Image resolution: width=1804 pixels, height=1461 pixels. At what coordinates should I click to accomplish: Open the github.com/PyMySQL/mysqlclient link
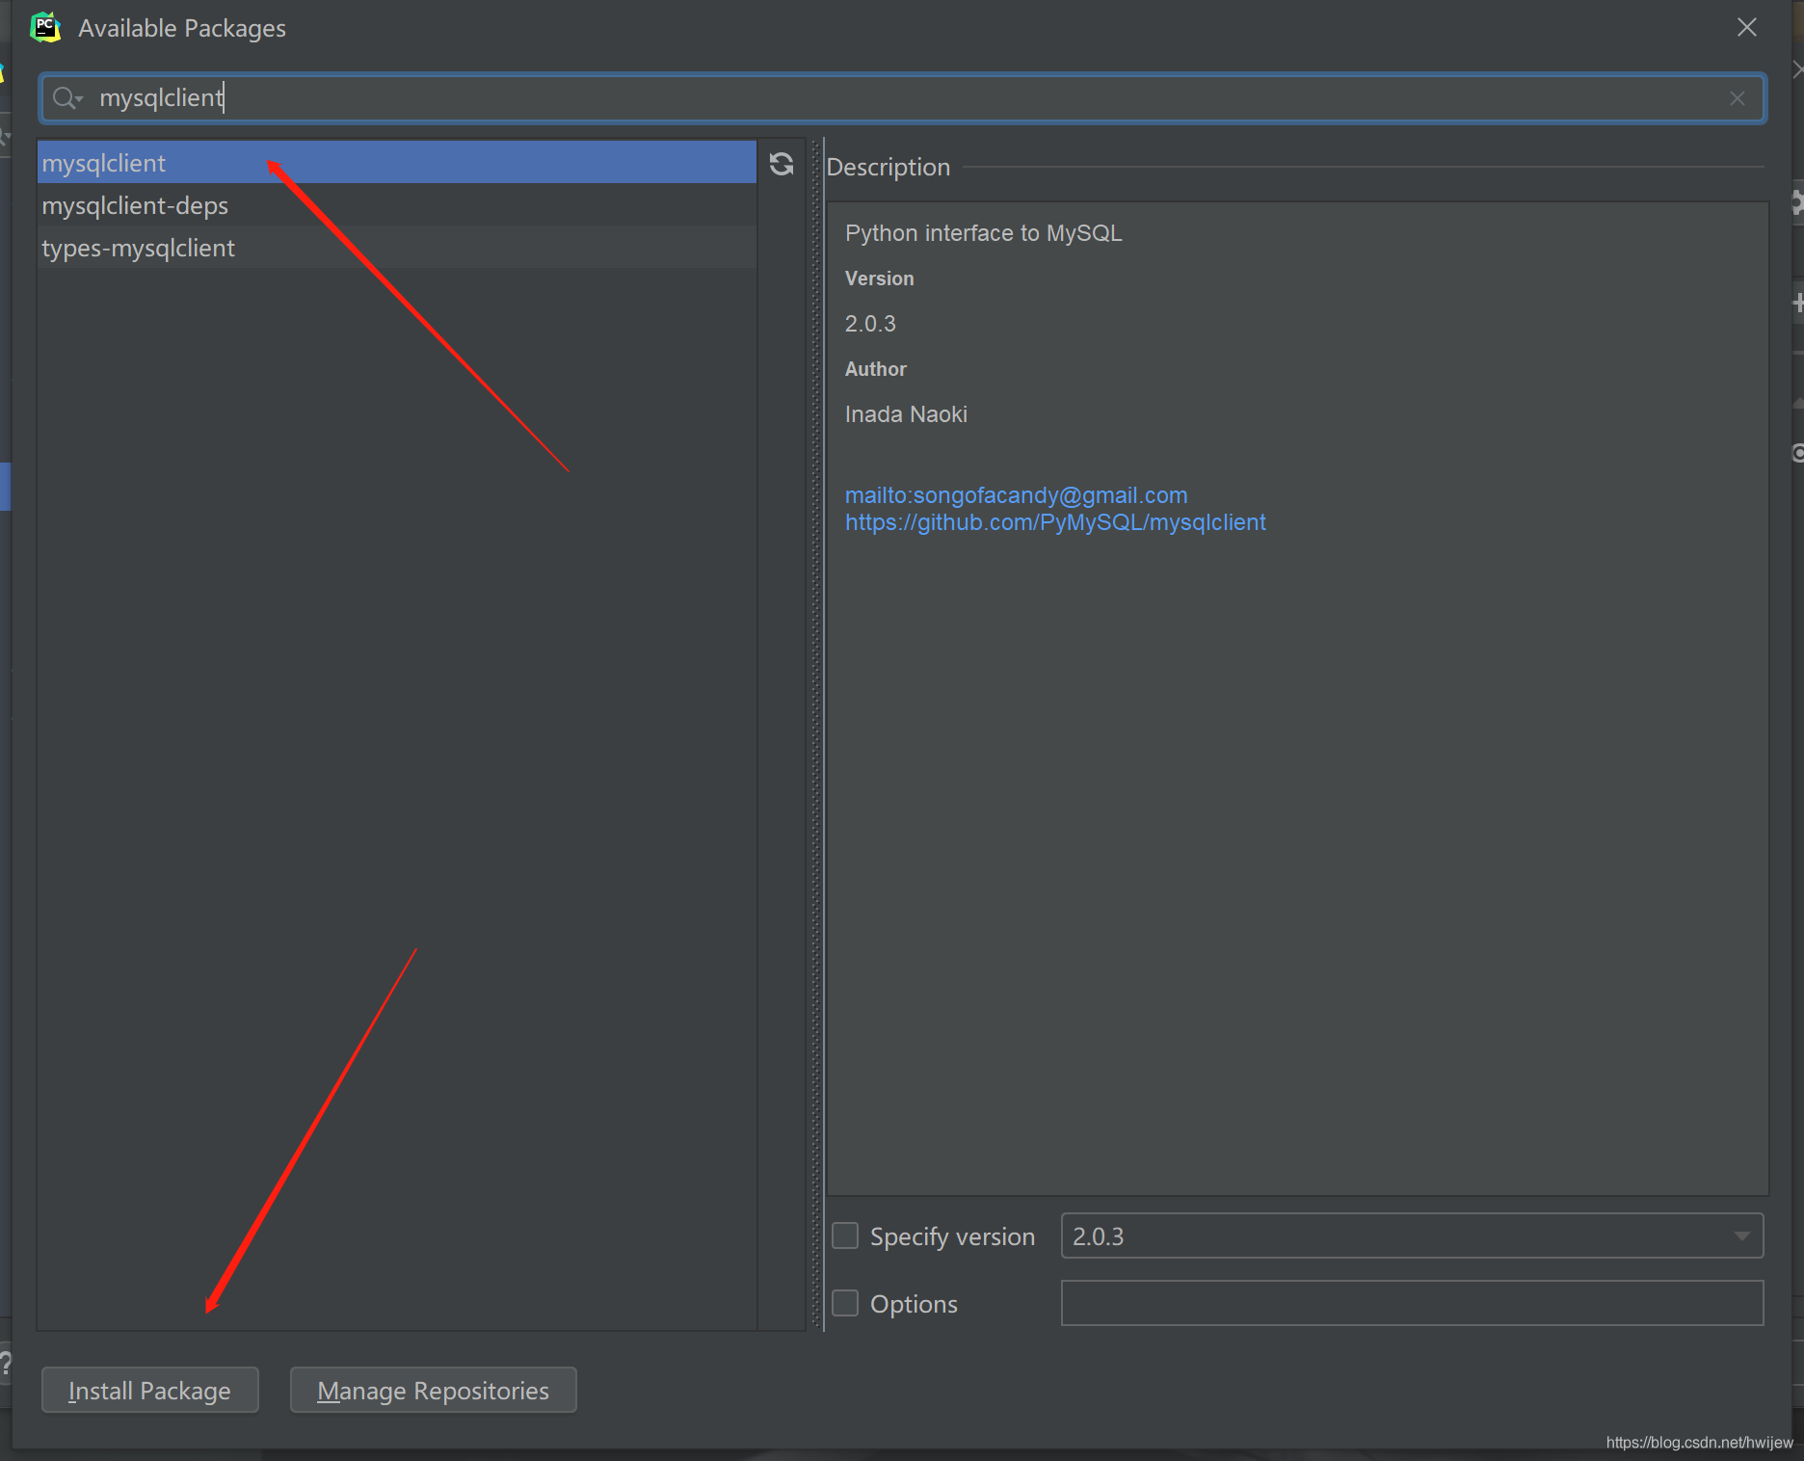1055,522
